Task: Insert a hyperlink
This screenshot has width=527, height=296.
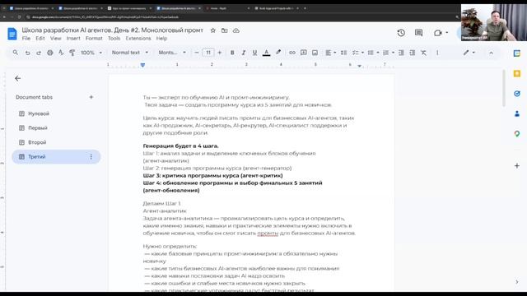Action: (292, 53)
